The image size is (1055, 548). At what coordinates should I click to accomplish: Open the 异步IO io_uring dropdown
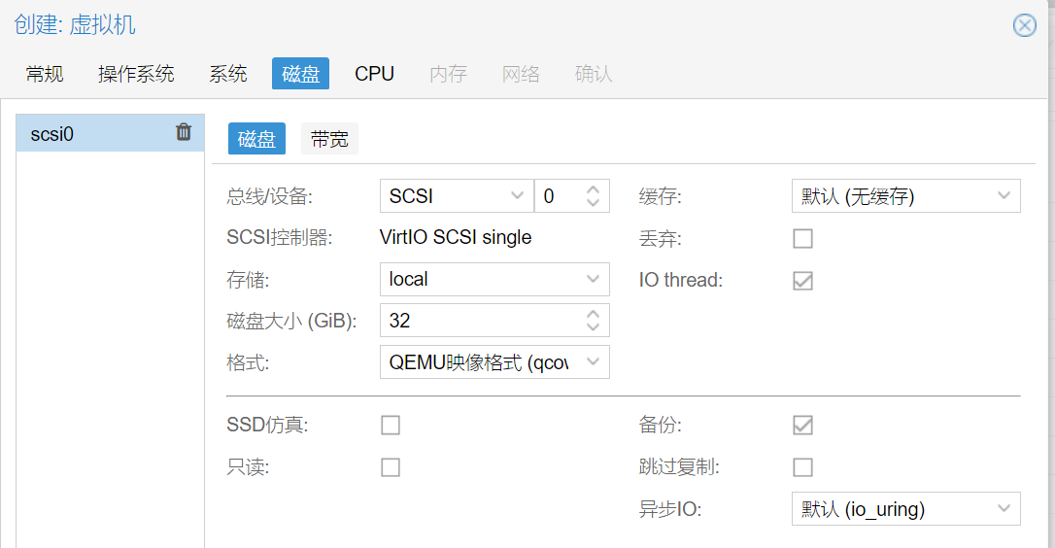pyautogui.click(x=1004, y=509)
